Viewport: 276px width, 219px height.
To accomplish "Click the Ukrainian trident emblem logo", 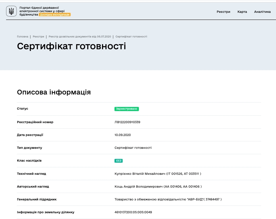I will click(x=11, y=11).
